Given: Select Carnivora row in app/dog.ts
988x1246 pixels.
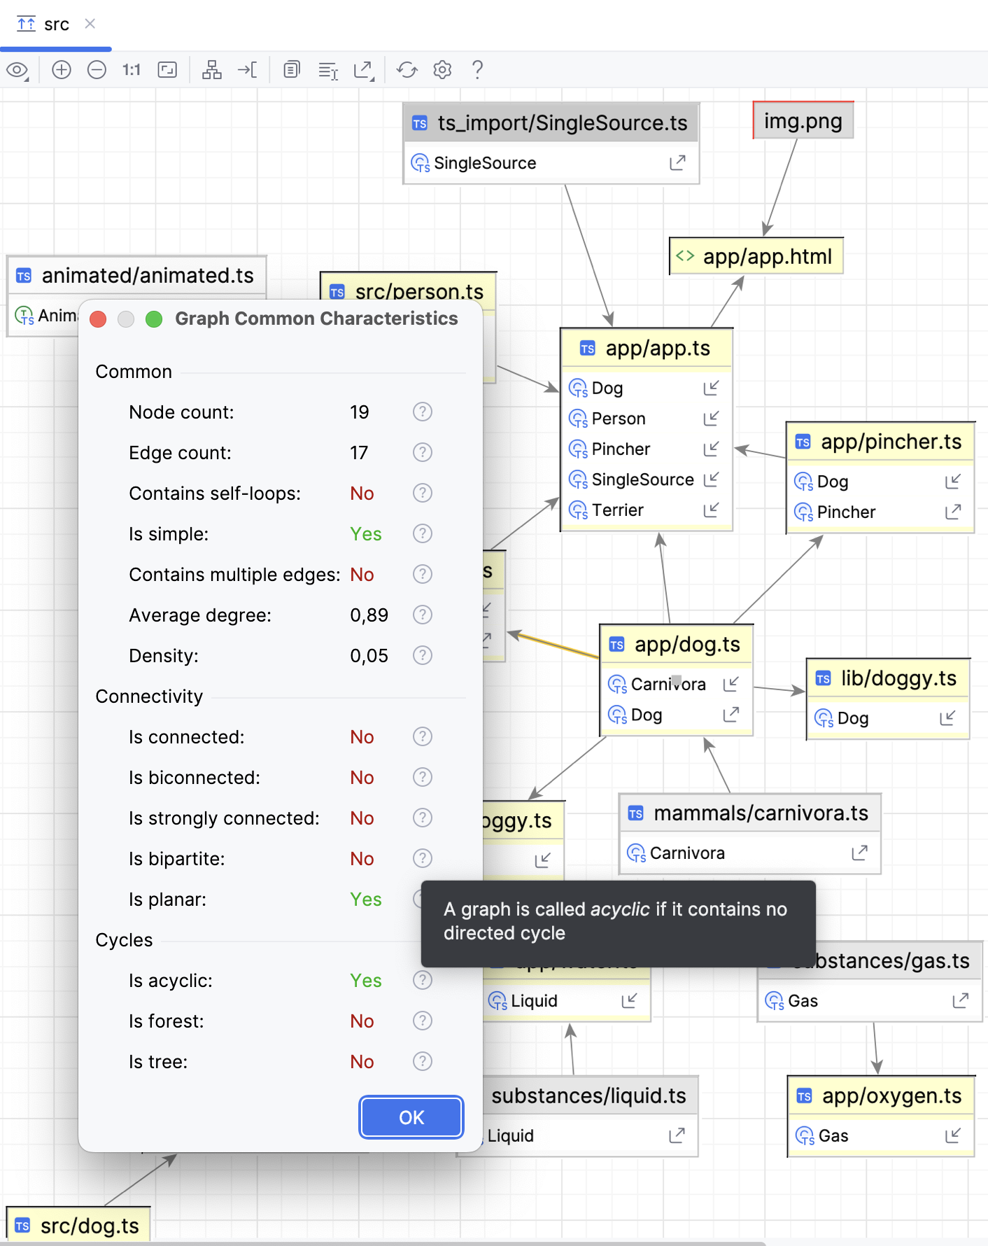Looking at the screenshot, I should [x=677, y=684].
